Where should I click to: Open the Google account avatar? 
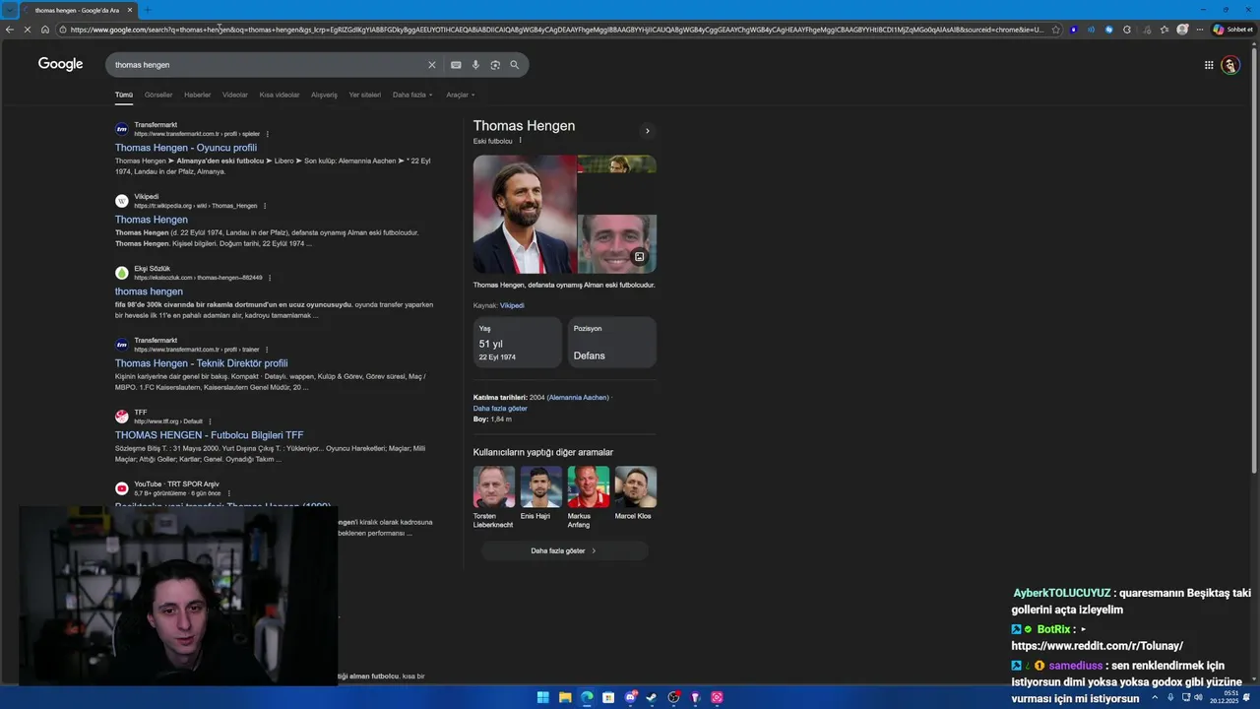(1230, 65)
